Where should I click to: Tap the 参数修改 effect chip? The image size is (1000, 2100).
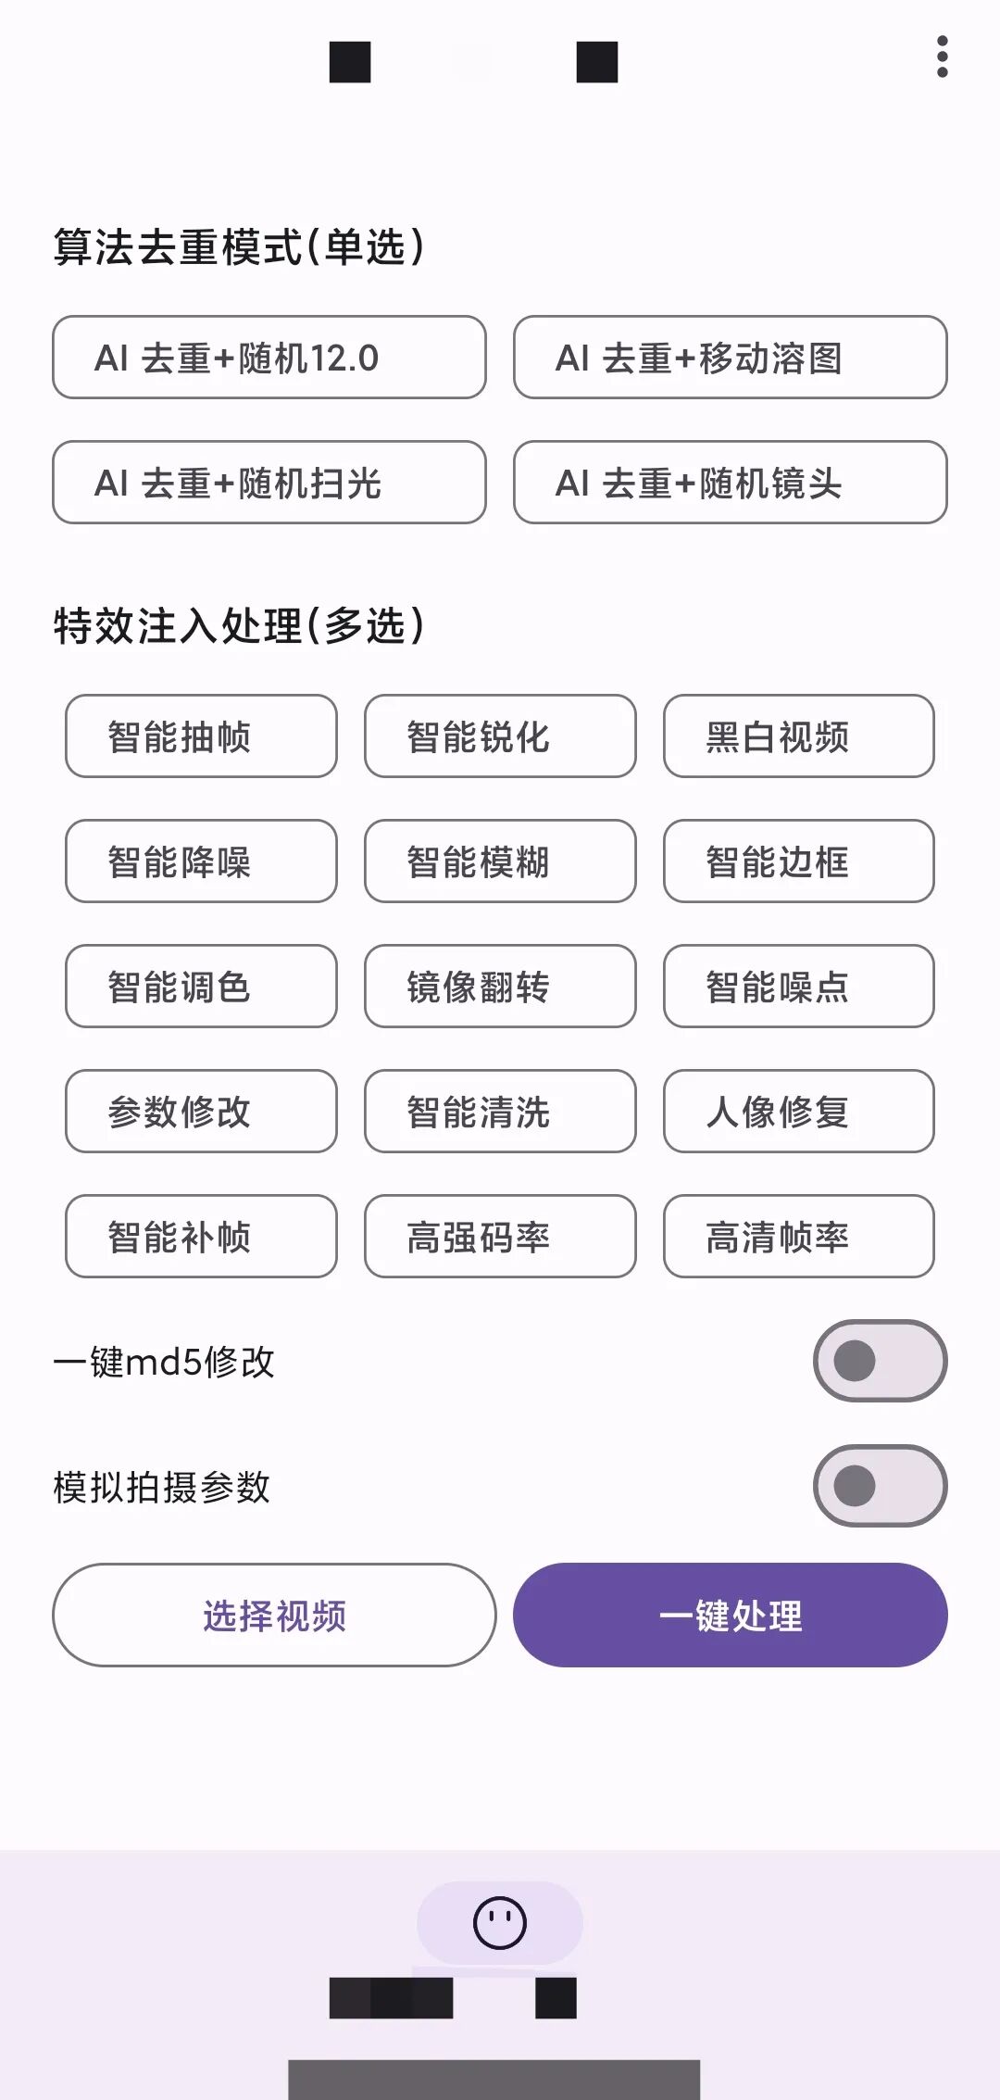click(x=201, y=1112)
